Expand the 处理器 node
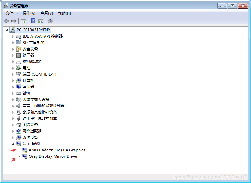The width and height of the screenshot is (251, 183). click(13, 55)
